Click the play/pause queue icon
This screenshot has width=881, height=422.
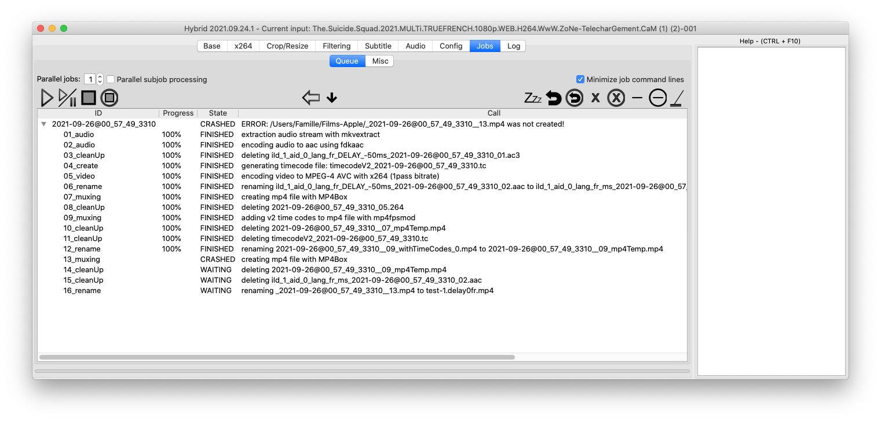[x=67, y=98]
